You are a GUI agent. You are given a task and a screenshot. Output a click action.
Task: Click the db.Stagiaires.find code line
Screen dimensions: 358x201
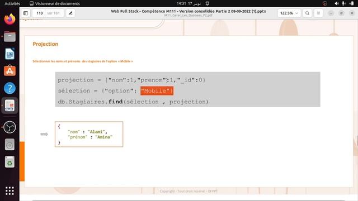click(133, 102)
